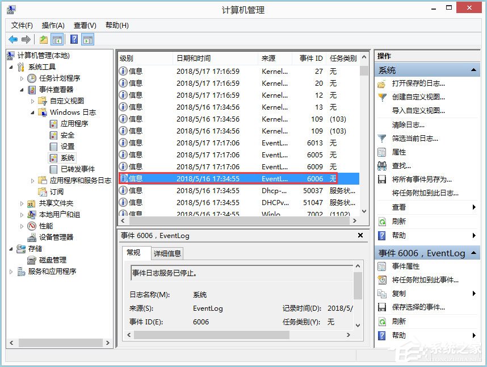
Task: Switch to the 详细信息 tab
Action: click(x=167, y=253)
